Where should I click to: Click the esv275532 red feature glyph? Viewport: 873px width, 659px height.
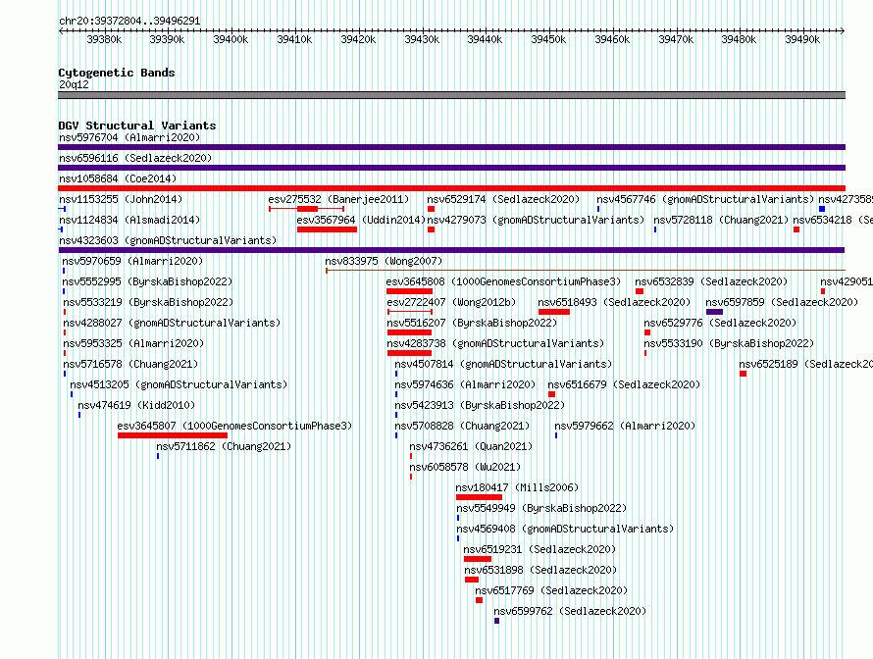click(x=307, y=209)
